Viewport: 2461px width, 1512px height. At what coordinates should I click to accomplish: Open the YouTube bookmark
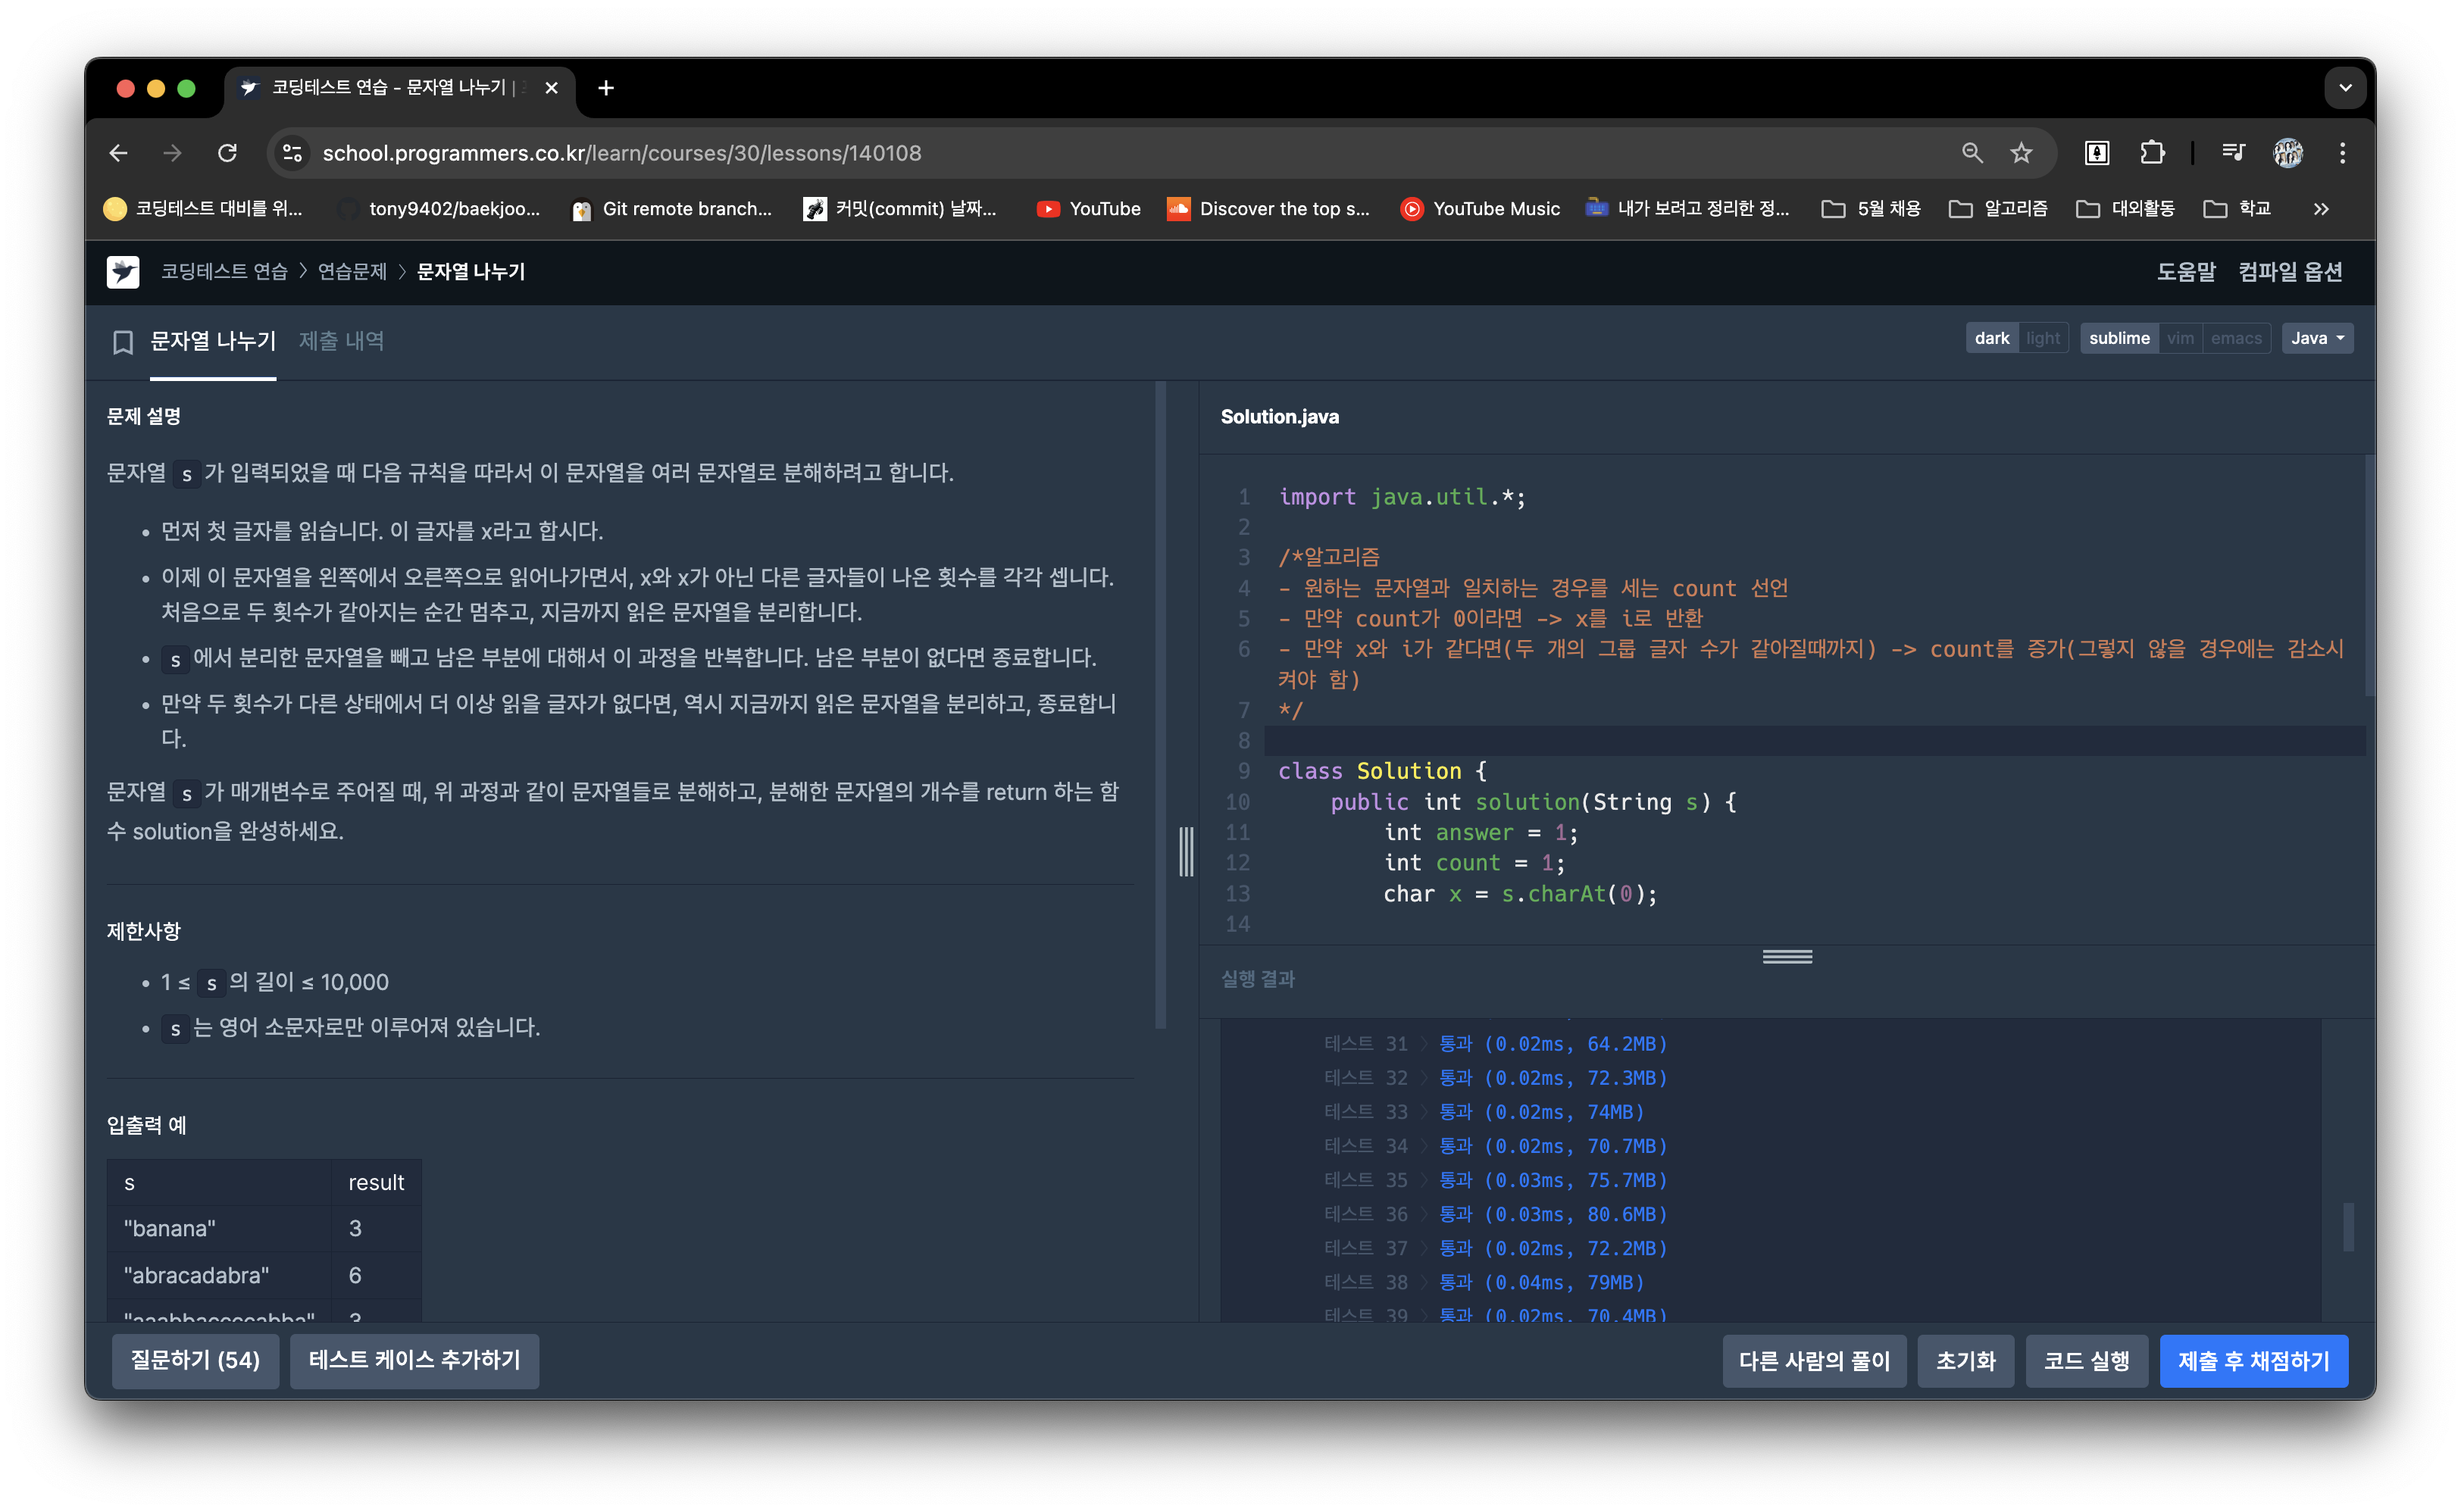pos(1088,209)
